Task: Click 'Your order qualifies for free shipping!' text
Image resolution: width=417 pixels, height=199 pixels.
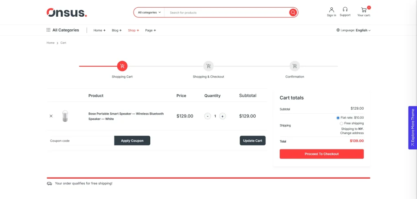Action: (x=83, y=183)
